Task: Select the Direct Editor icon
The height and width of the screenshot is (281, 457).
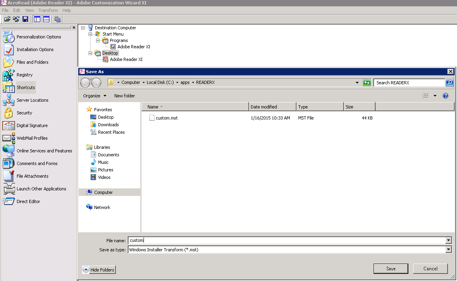Action: 8,201
